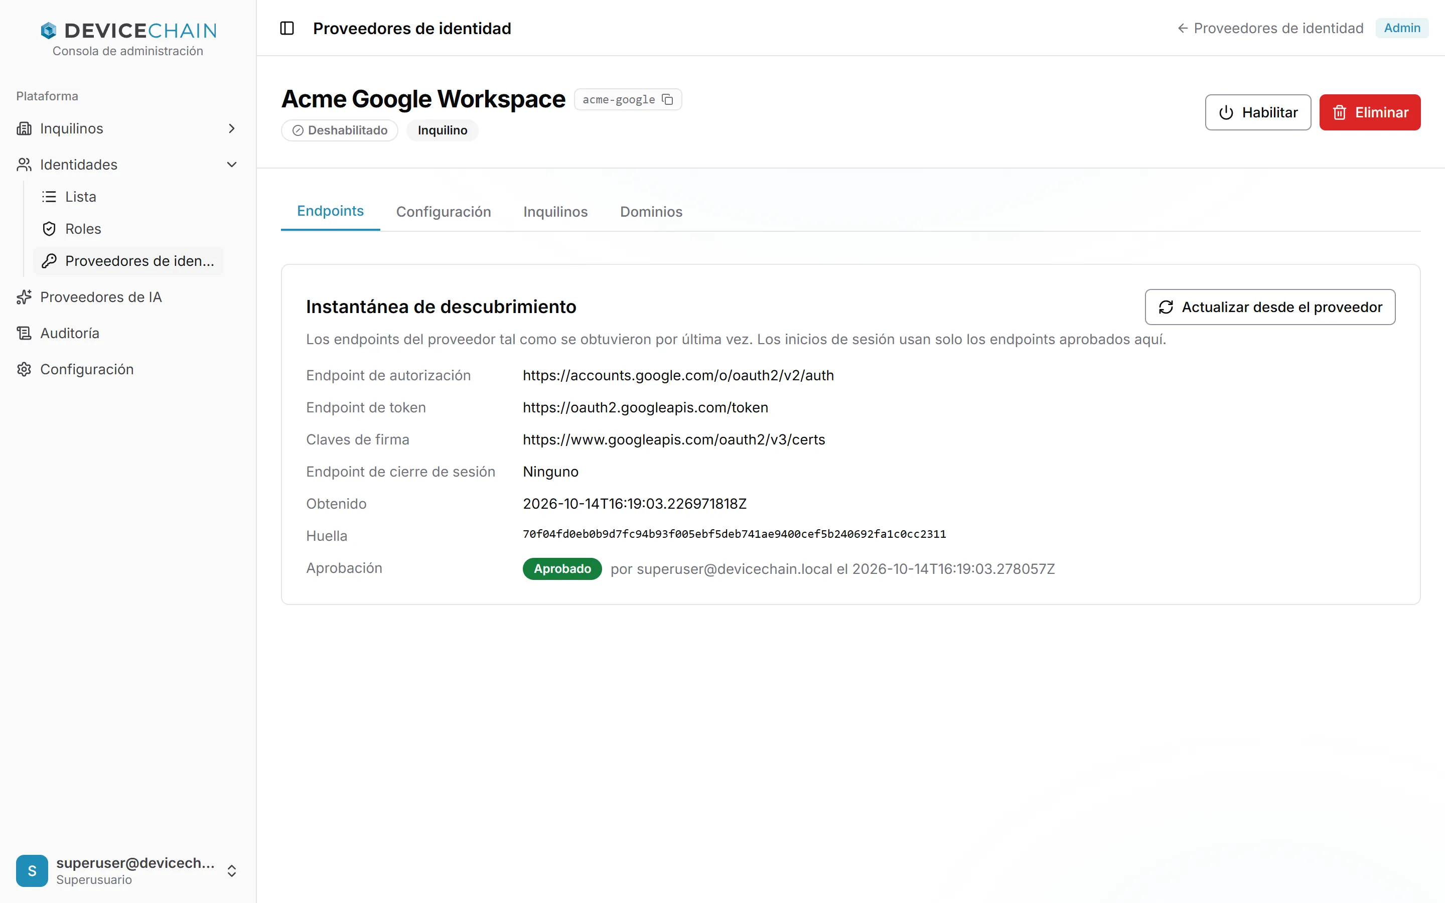
Task: Click the authorization endpoint URL
Action: 678,375
